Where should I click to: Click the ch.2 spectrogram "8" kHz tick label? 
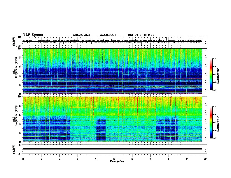(20, 106)
